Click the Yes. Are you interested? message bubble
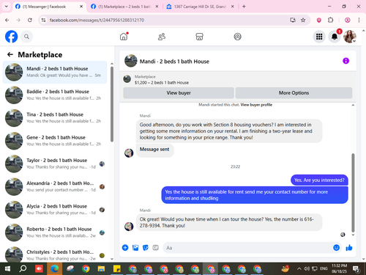The image size is (366, 275). coord(319,180)
